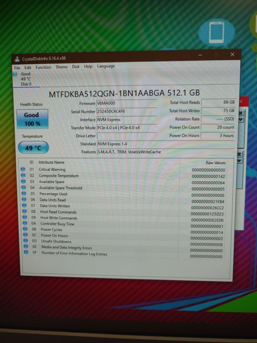Image resolution: width=257 pixels, height=343 pixels.
Task: Click the status dot of Unsafe Shutdowns
Action: (25, 241)
